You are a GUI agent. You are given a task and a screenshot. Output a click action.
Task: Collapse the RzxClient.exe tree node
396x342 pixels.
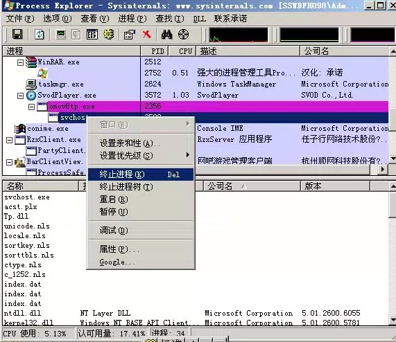pyautogui.click(x=9, y=140)
